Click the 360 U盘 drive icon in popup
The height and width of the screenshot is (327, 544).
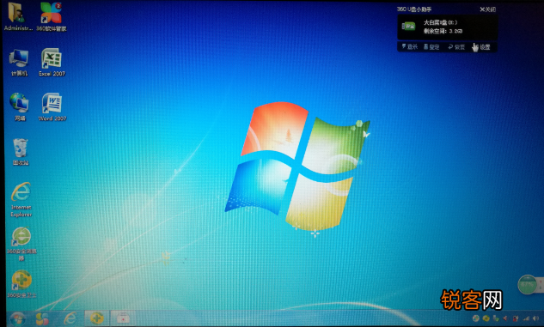[x=408, y=27]
